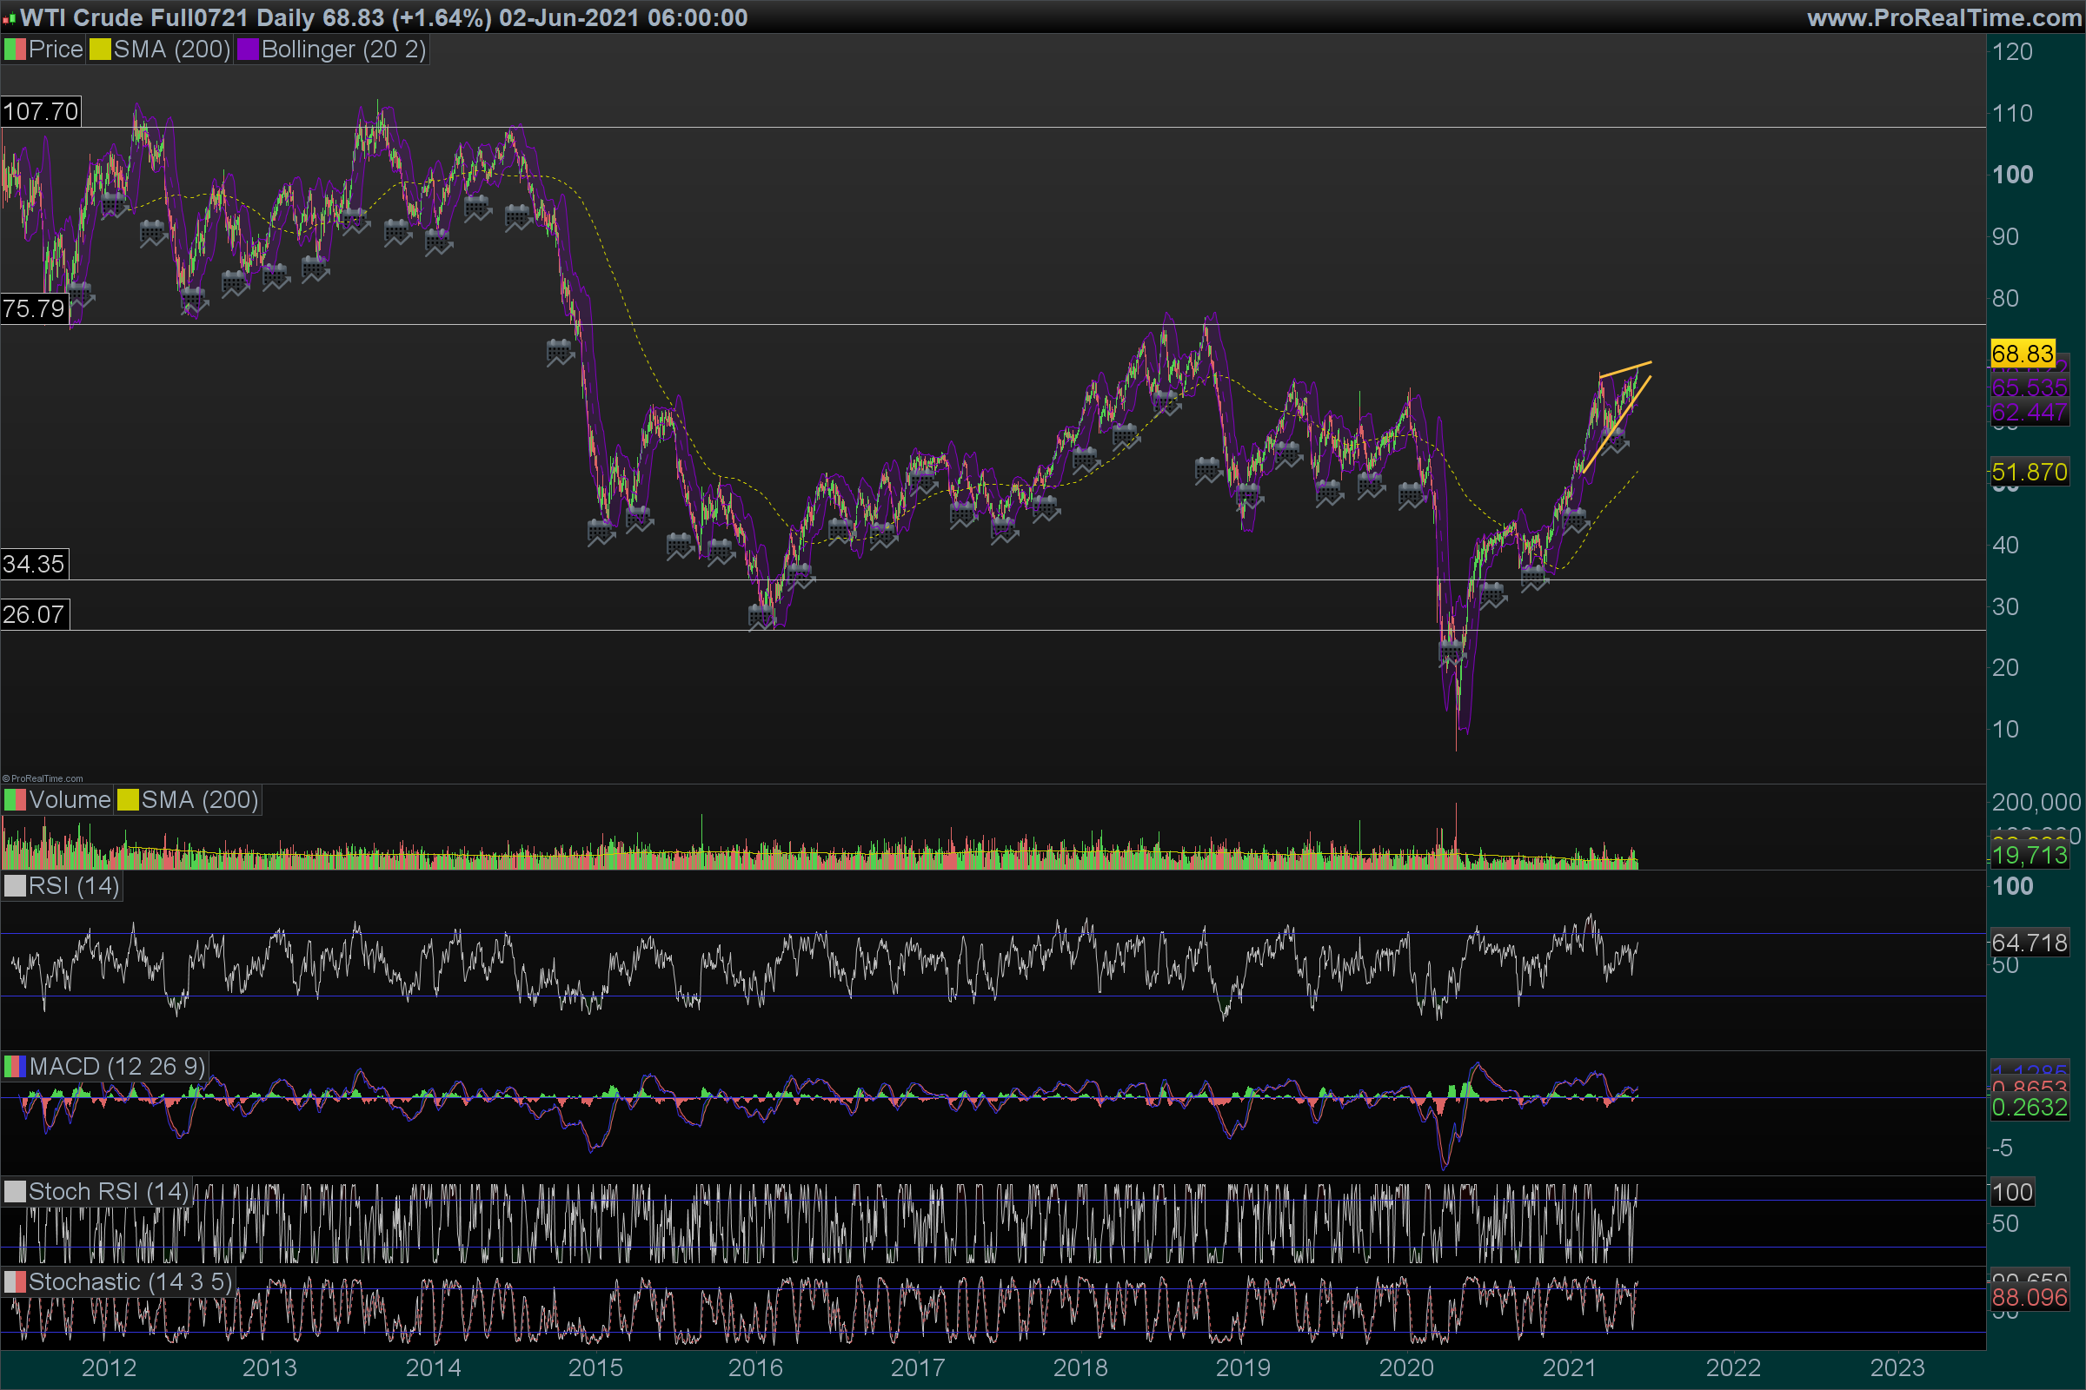Click the candlestick icon beside WTI Crude title
2086x1390 pixels.
[9, 17]
